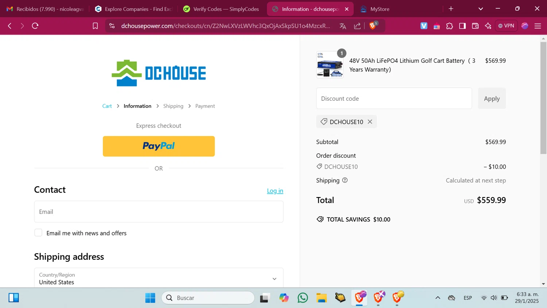The height and width of the screenshot is (308, 547).
Task: Expand the tab search dropdown arrow
Action: click(481, 9)
